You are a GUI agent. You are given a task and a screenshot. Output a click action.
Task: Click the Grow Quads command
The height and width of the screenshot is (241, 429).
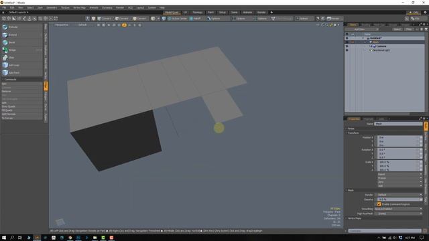pyautogui.click(x=22, y=106)
